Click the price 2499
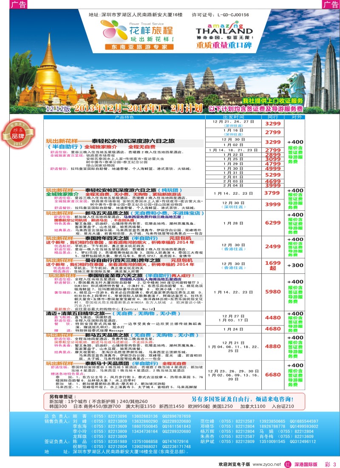Image resolution: width=340 pixels, height=468 pixels. 273,247
